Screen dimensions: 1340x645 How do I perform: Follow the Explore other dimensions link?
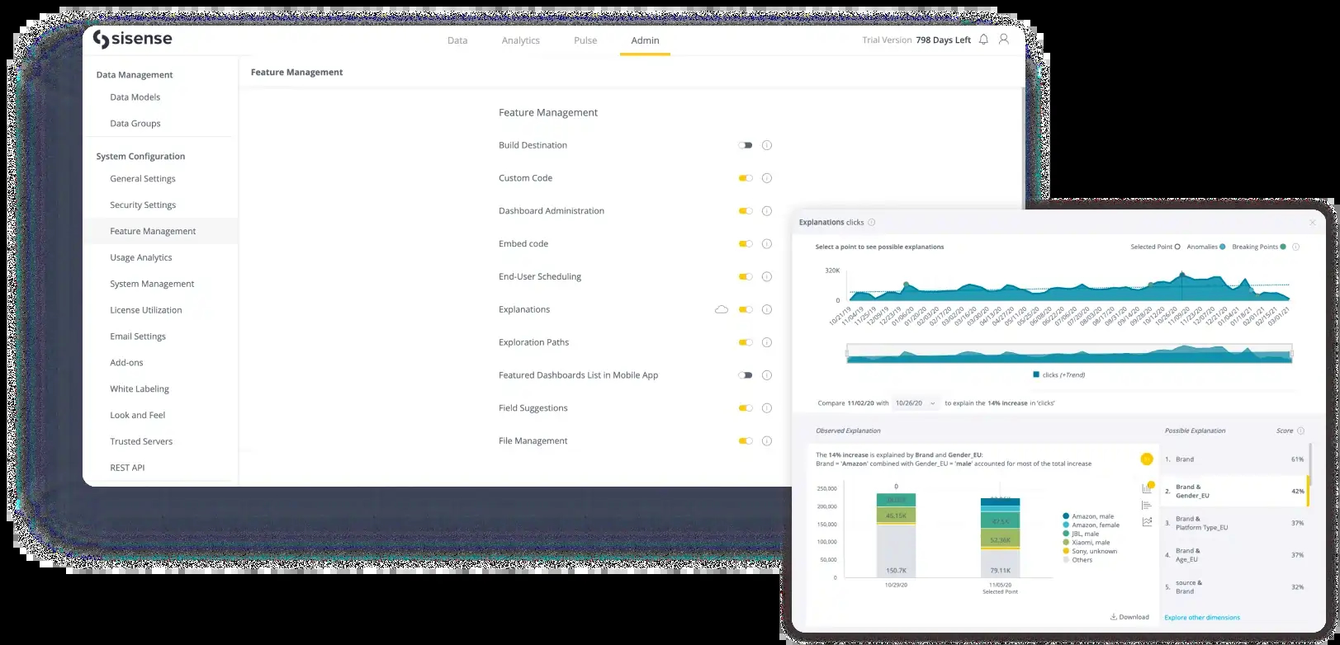[1202, 617]
